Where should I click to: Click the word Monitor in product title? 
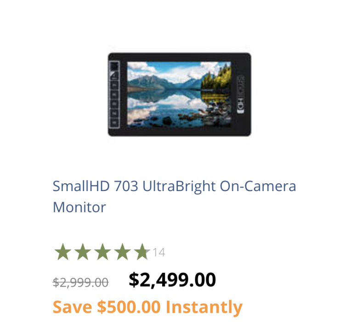(x=79, y=207)
